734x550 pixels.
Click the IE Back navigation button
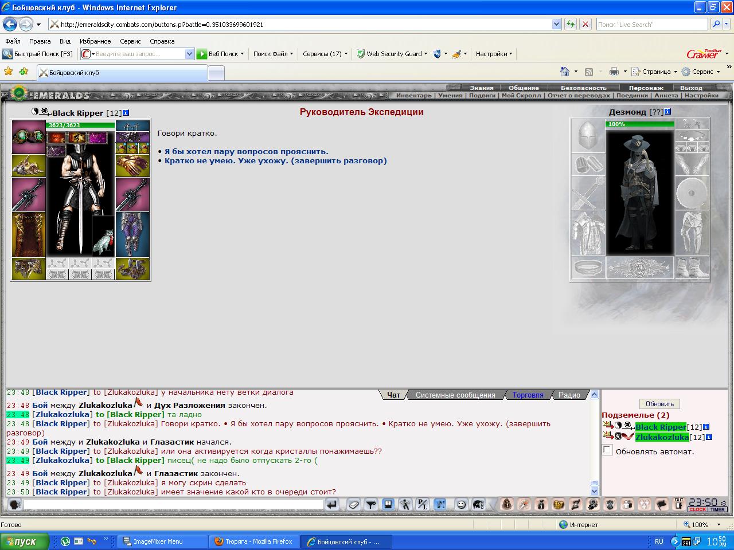[10, 25]
